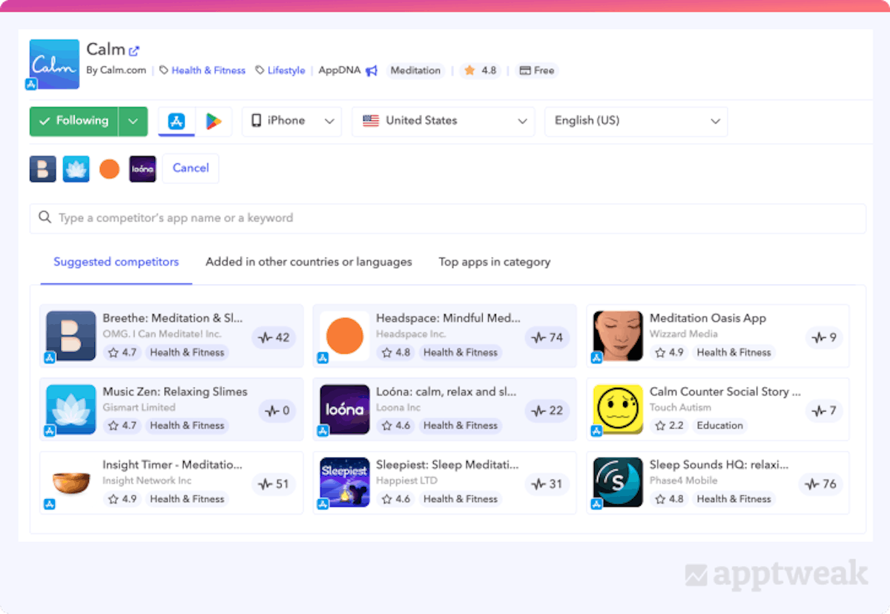Open the United States country dropdown

point(443,122)
